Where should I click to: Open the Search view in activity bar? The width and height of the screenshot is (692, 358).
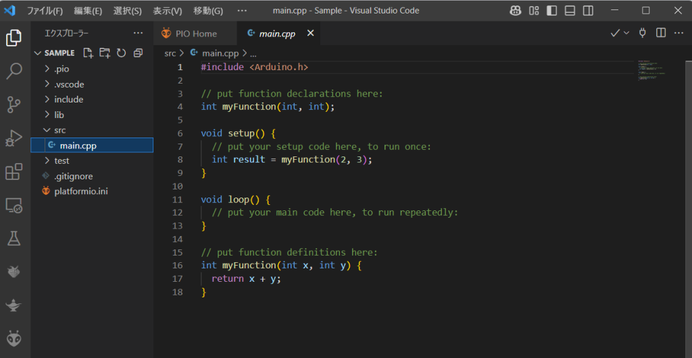click(x=14, y=71)
